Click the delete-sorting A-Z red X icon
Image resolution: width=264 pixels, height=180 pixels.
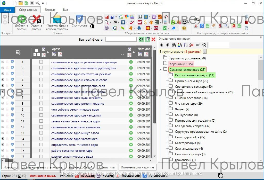191,45
